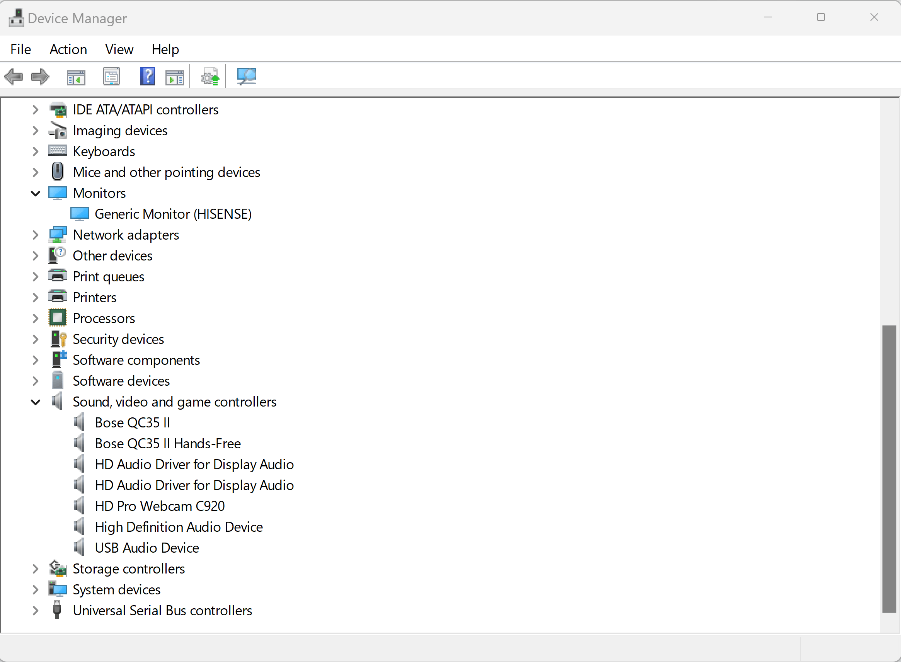The height and width of the screenshot is (662, 901).
Task: Open the Properties toolbar icon
Action: [x=111, y=76]
